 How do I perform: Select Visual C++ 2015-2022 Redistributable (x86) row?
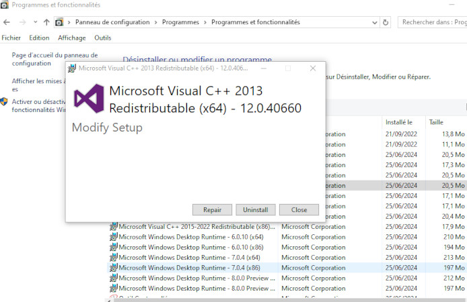click(x=287, y=227)
